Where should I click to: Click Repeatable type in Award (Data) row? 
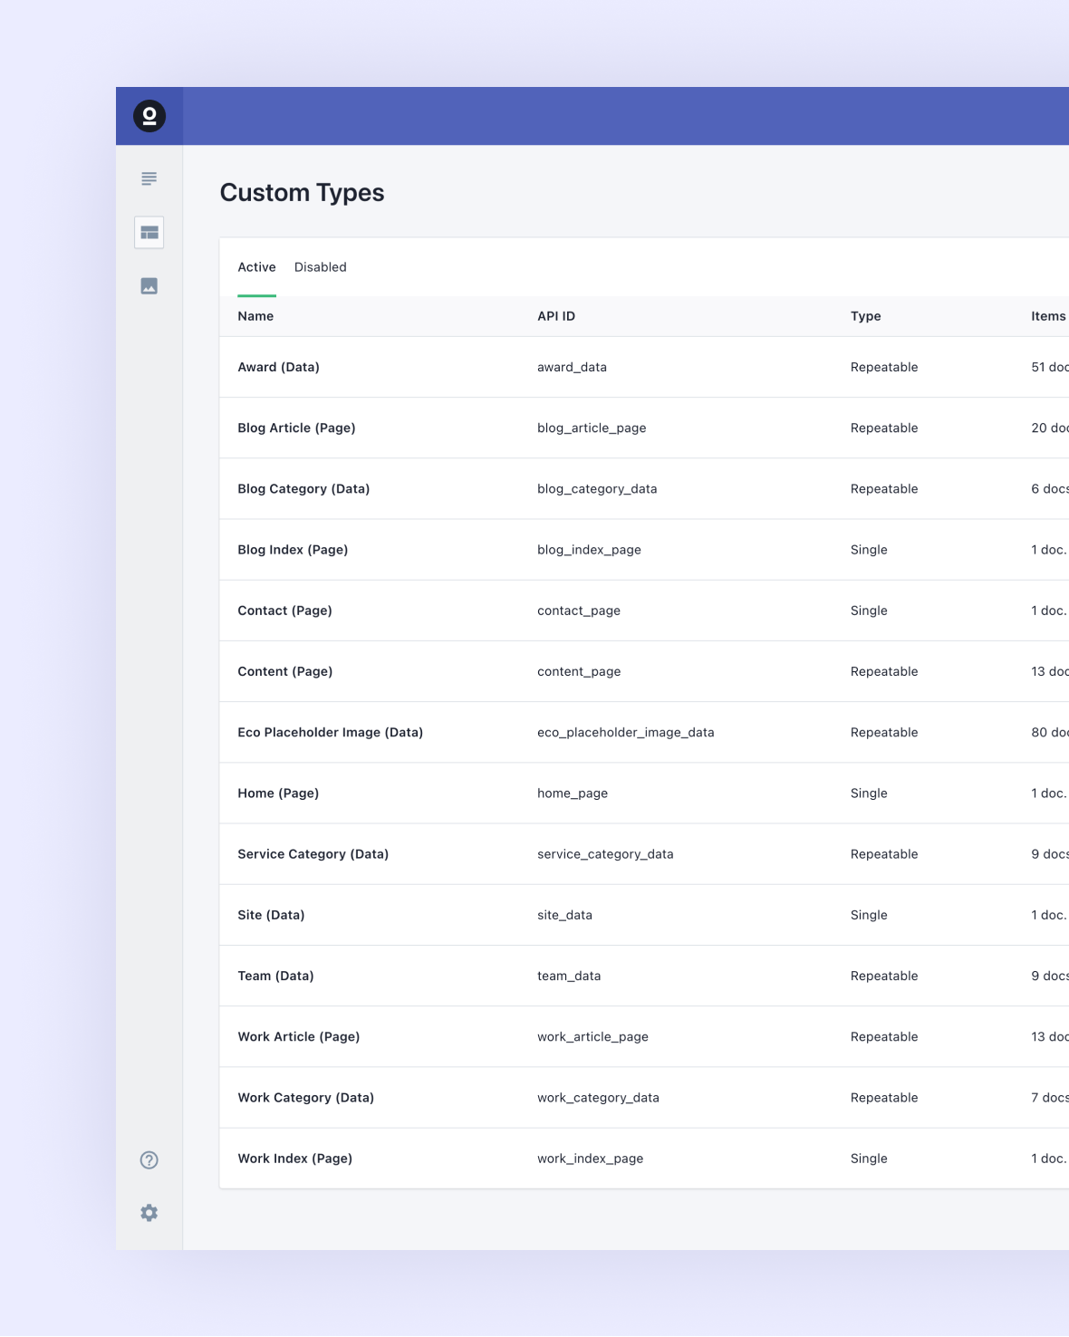[x=884, y=367]
